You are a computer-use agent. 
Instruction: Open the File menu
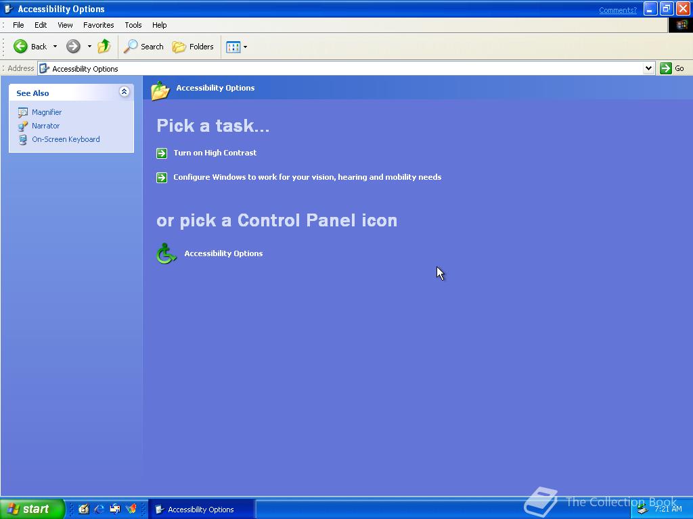tap(18, 25)
